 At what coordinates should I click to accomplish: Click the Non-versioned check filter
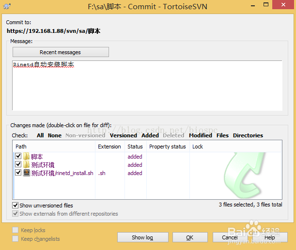click(x=85, y=135)
